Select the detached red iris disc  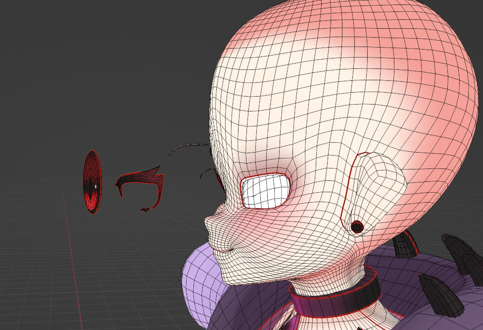tap(92, 182)
